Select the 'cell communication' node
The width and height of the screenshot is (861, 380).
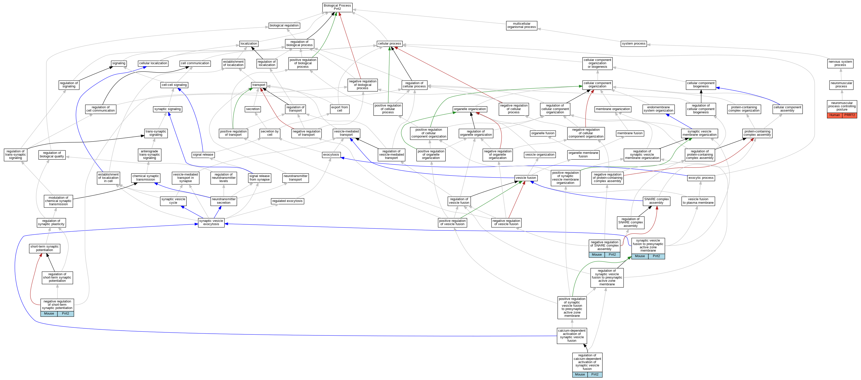195,63
